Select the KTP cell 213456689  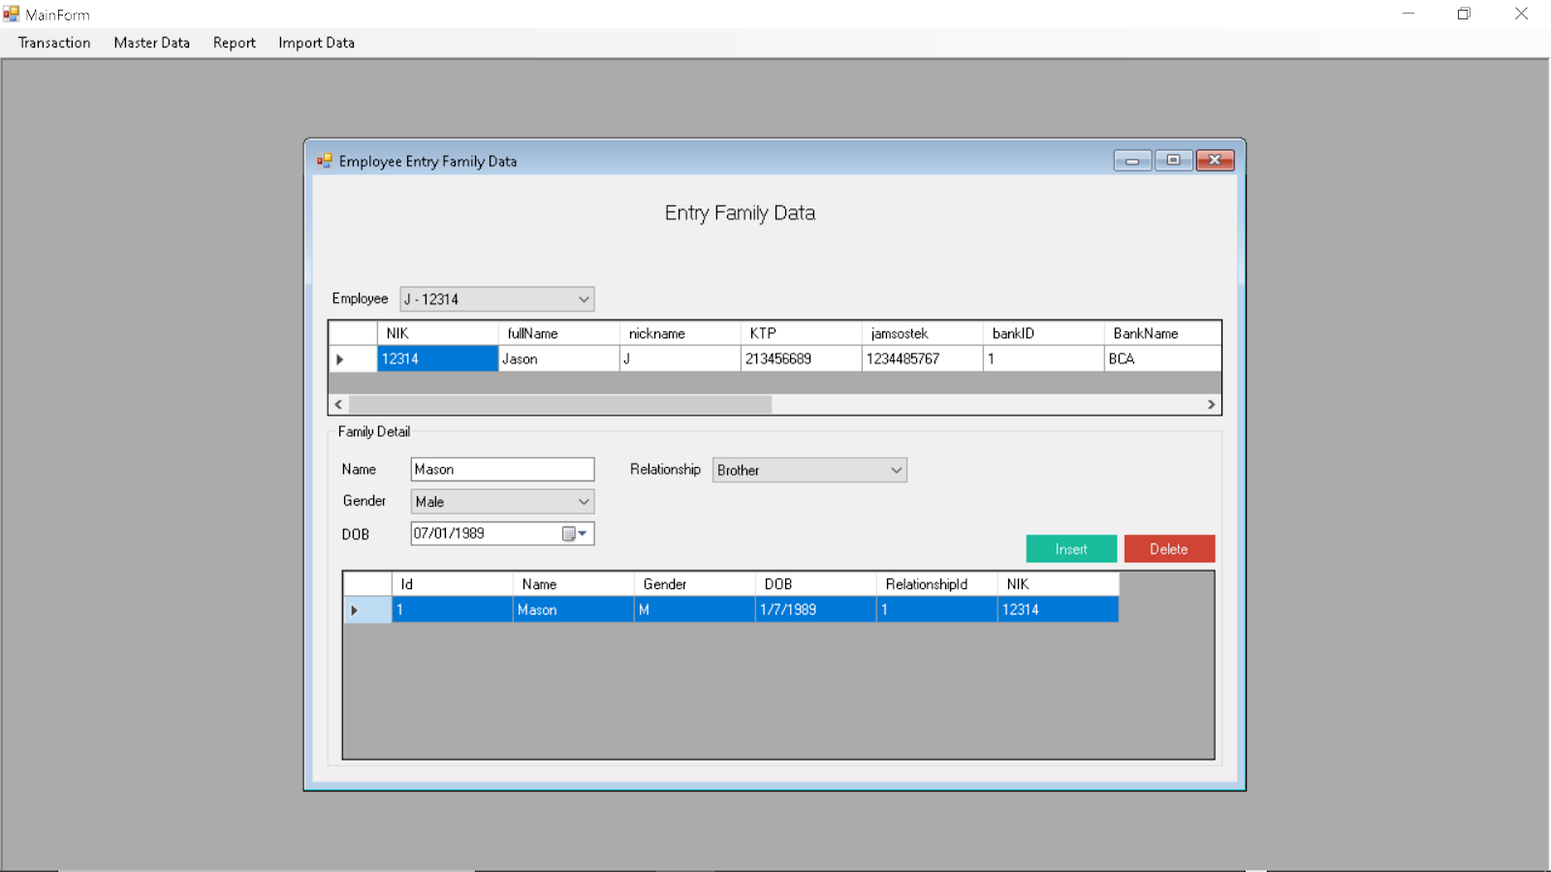point(801,359)
